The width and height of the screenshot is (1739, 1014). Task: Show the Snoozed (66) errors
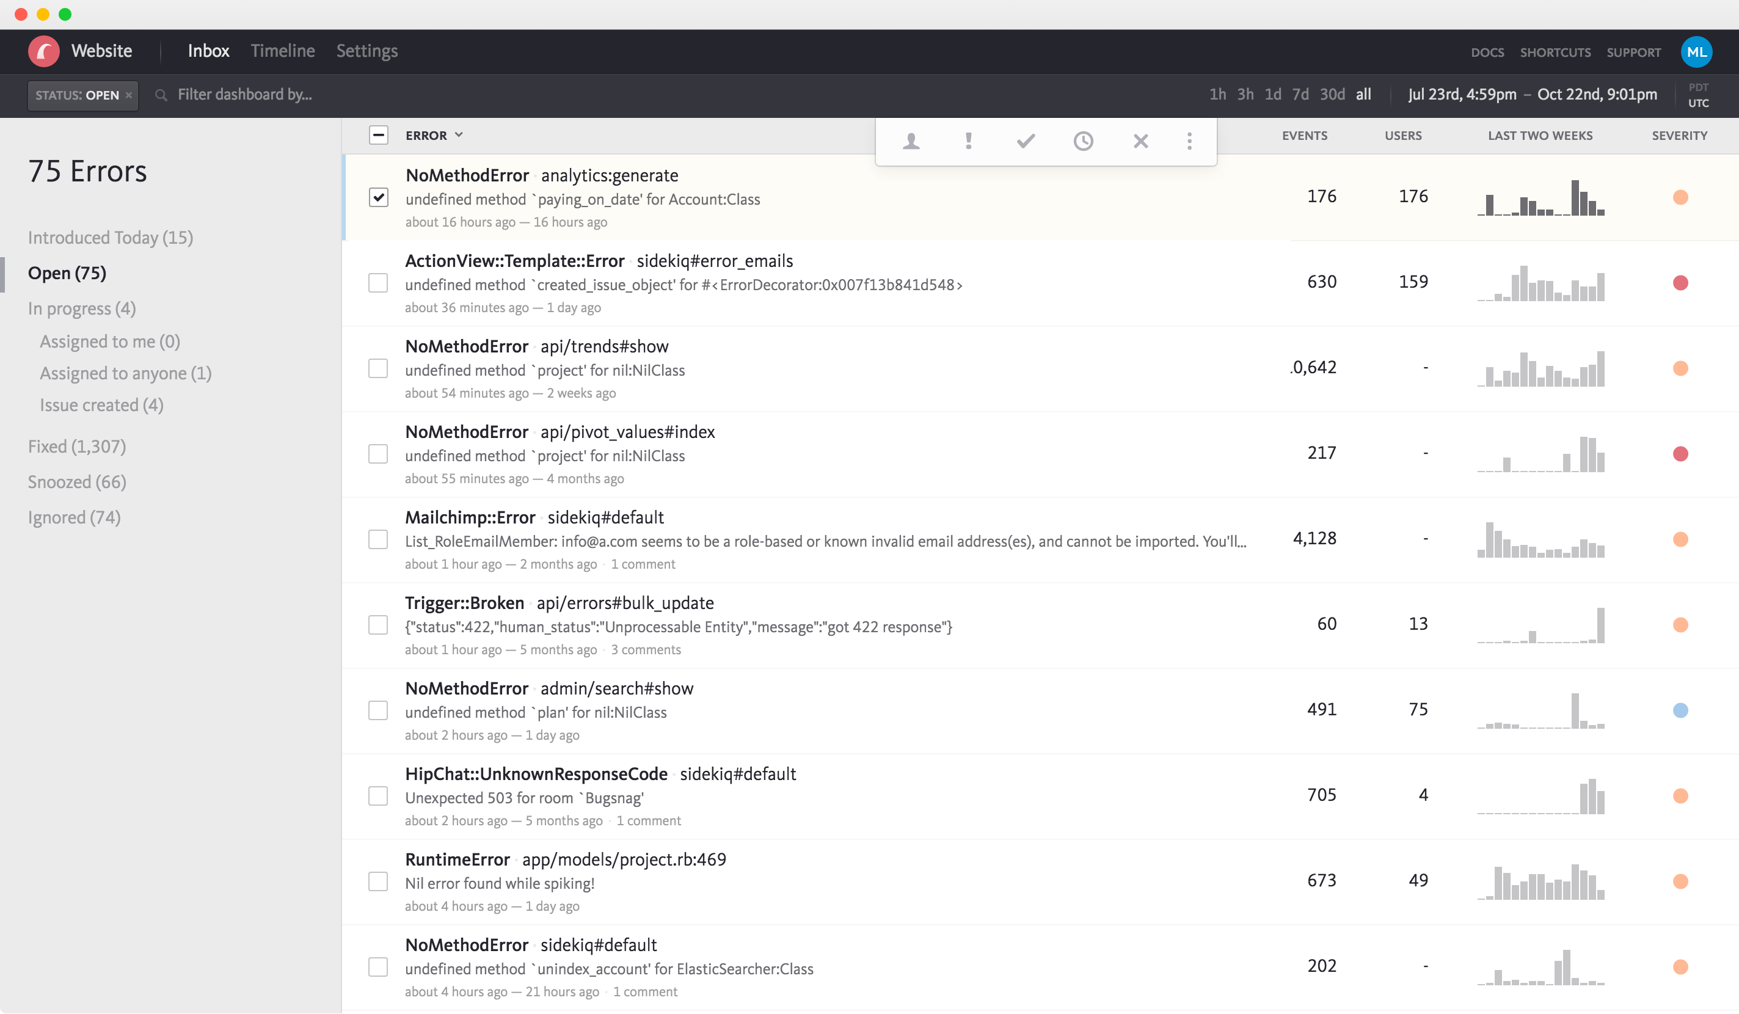tap(76, 482)
